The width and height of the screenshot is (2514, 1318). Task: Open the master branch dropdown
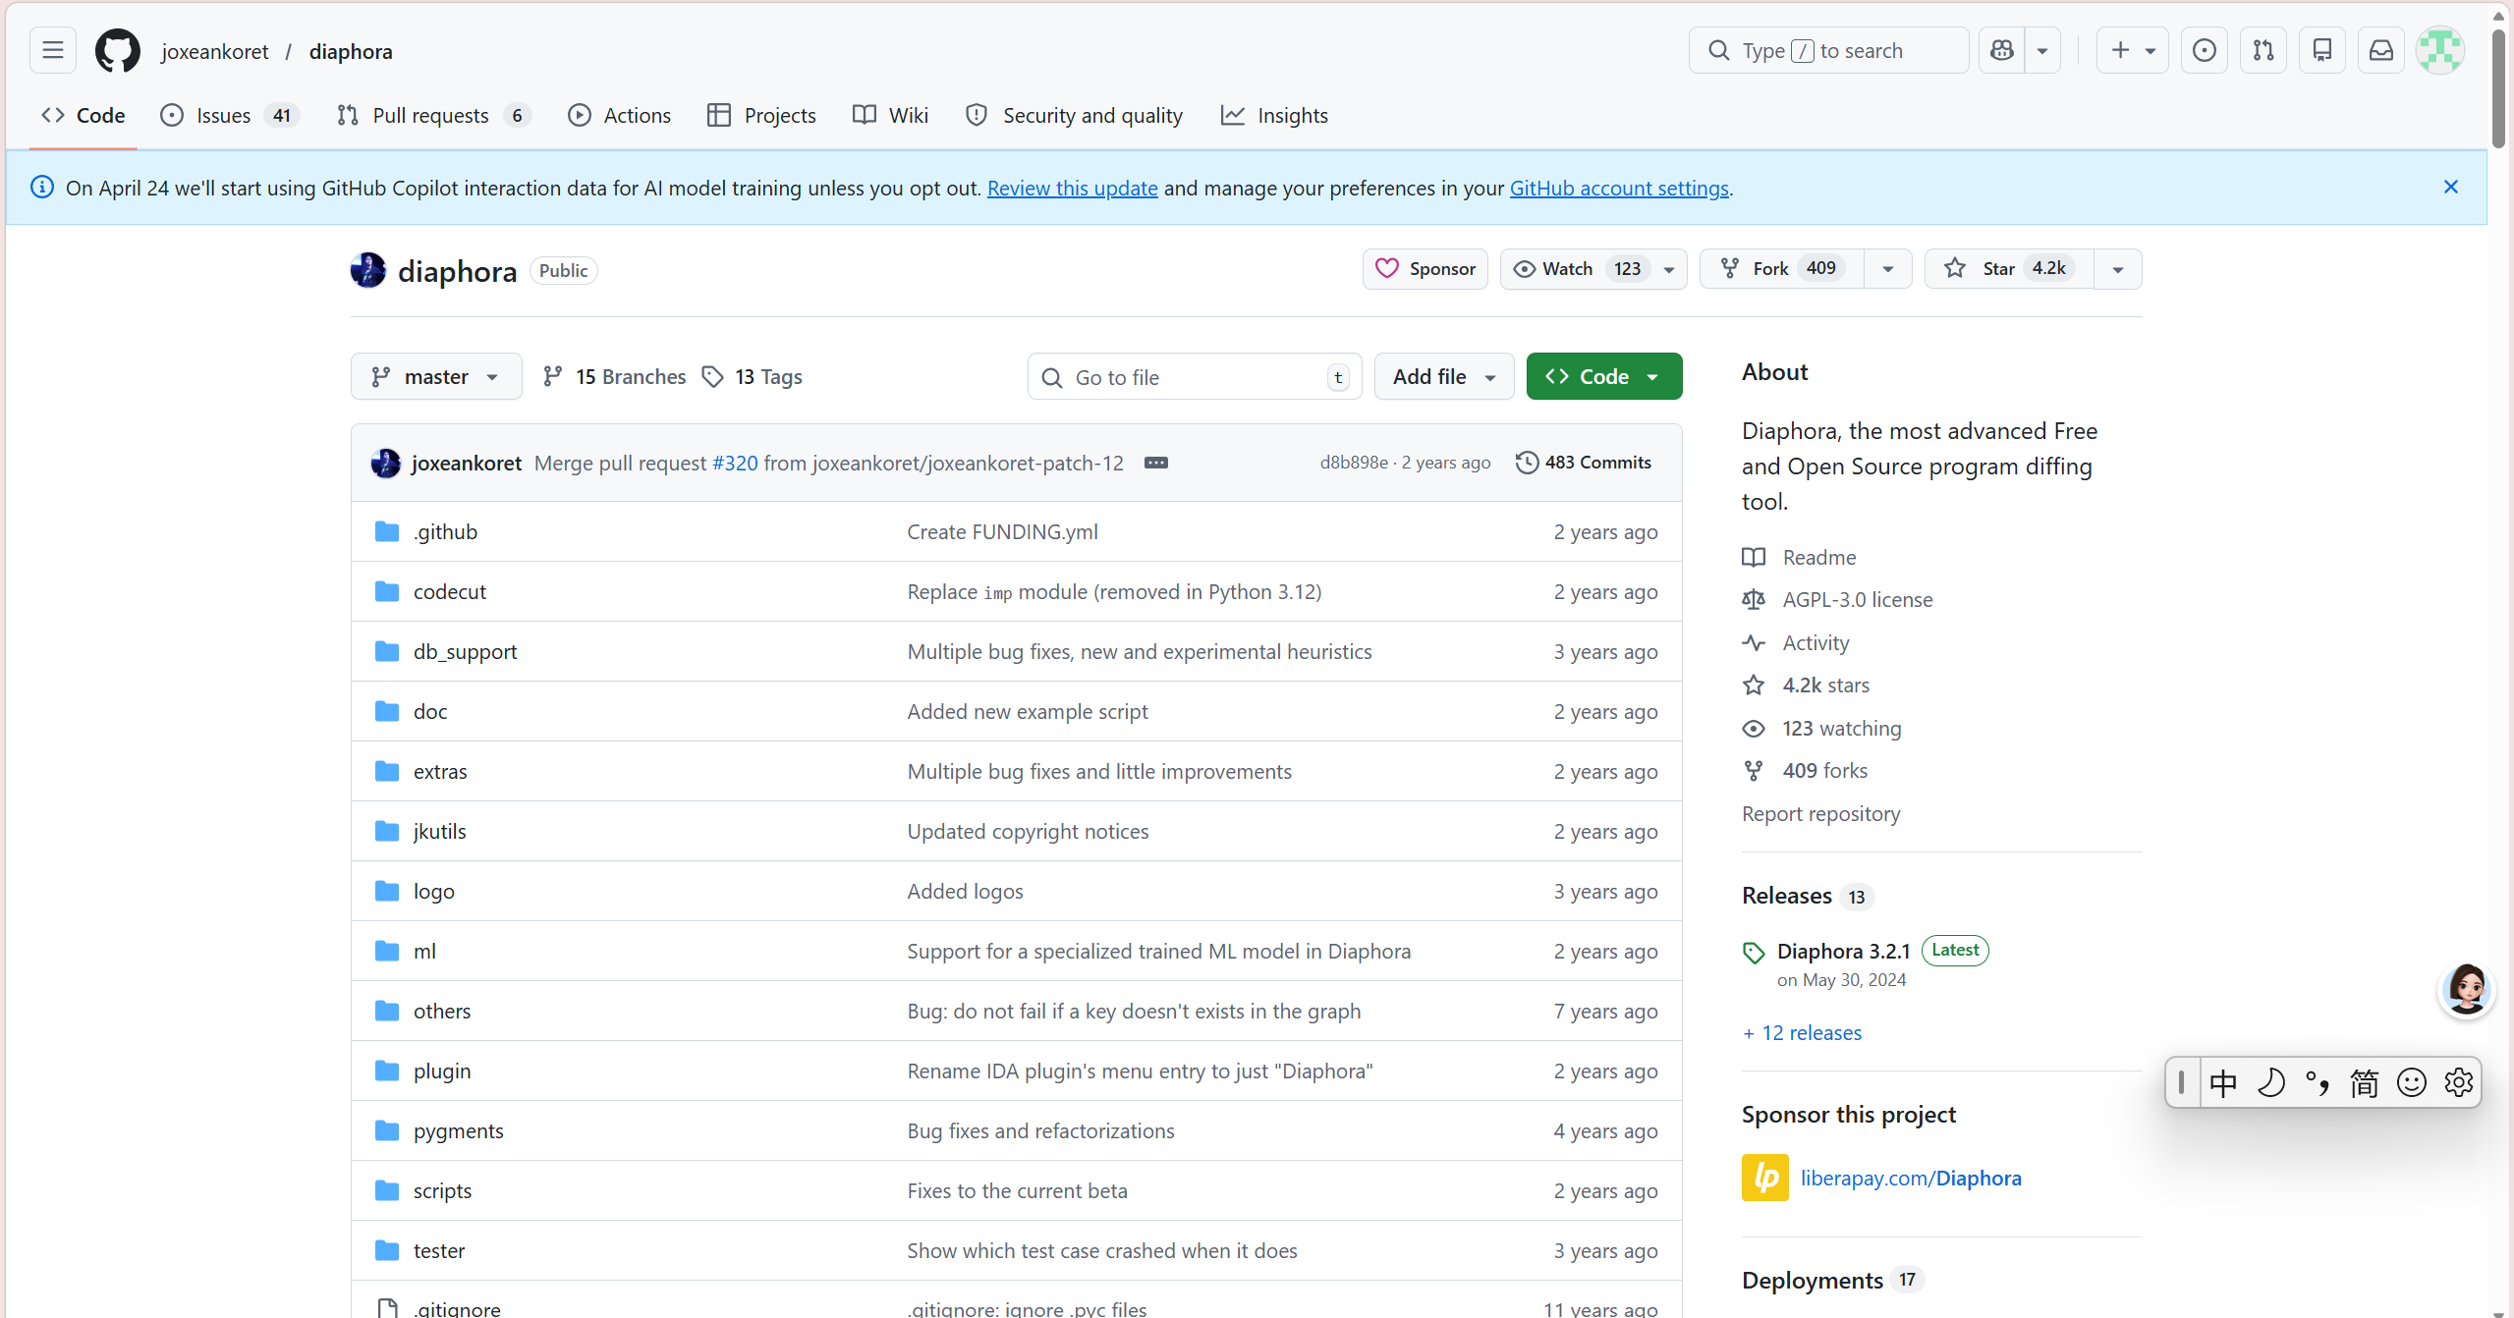435,377
